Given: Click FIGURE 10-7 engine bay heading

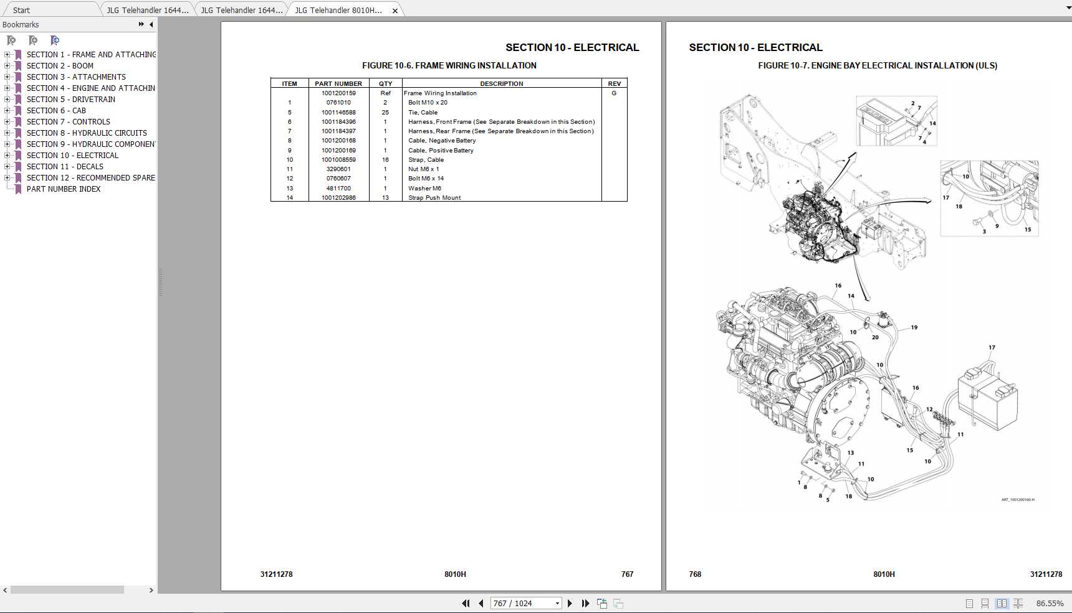Looking at the screenshot, I should click(878, 65).
